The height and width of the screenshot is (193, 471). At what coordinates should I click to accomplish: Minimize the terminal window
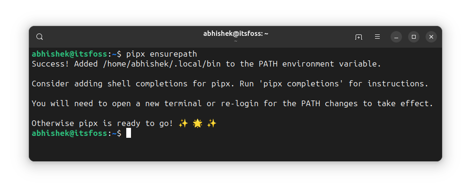[x=396, y=37]
